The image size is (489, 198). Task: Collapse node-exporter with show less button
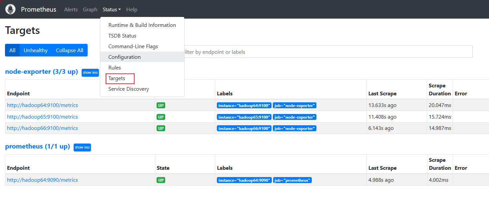(90, 72)
